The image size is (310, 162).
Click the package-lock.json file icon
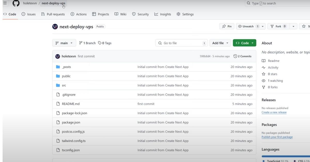58,113
